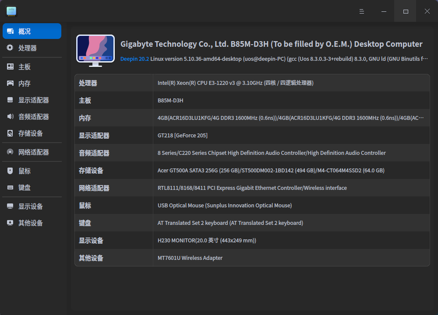
Task: Click the Acer GT500A SATA3 storage value
Action: [x=271, y=171]
